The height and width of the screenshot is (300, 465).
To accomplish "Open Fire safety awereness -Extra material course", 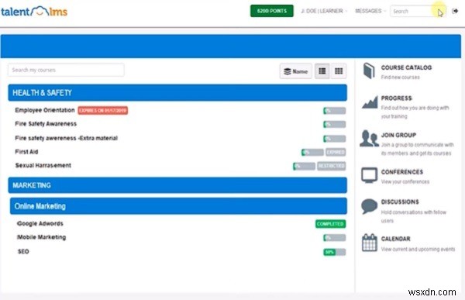I will [66, 138].
